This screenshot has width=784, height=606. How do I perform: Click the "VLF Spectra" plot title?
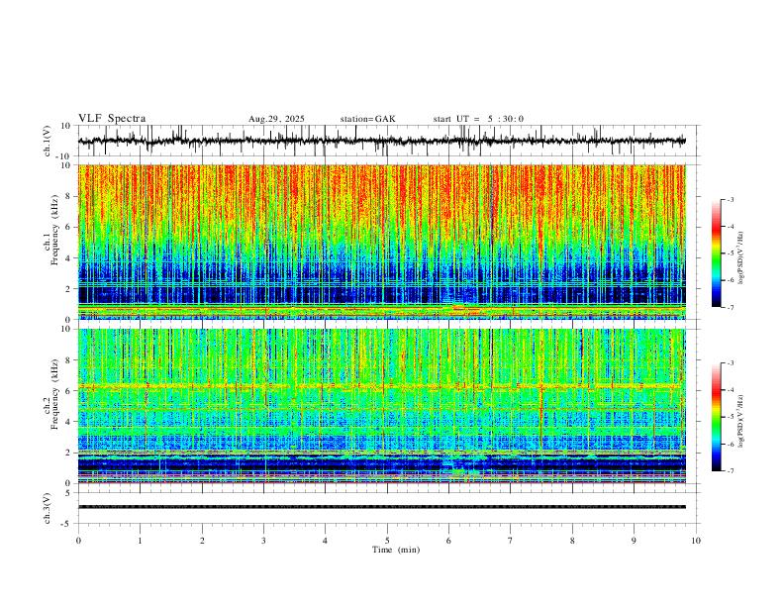(x=112, y=119)
